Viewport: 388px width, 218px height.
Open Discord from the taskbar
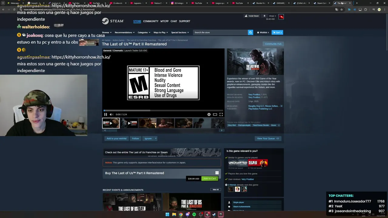coord(187,214)
